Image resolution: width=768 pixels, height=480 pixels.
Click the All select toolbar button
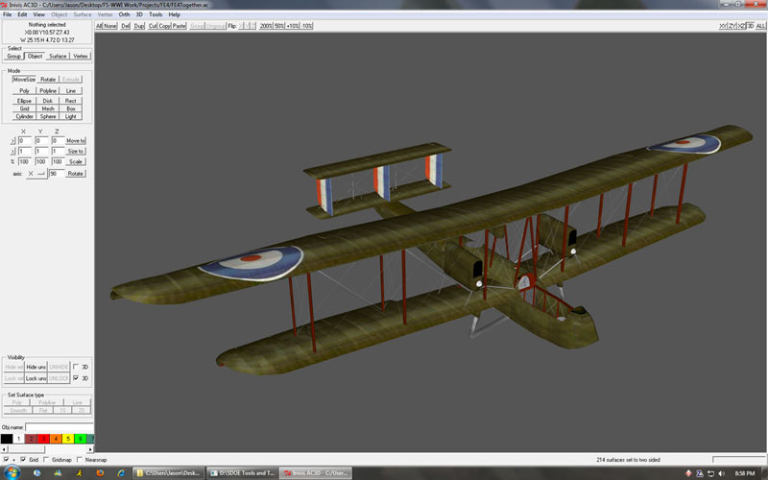(99, 26)
